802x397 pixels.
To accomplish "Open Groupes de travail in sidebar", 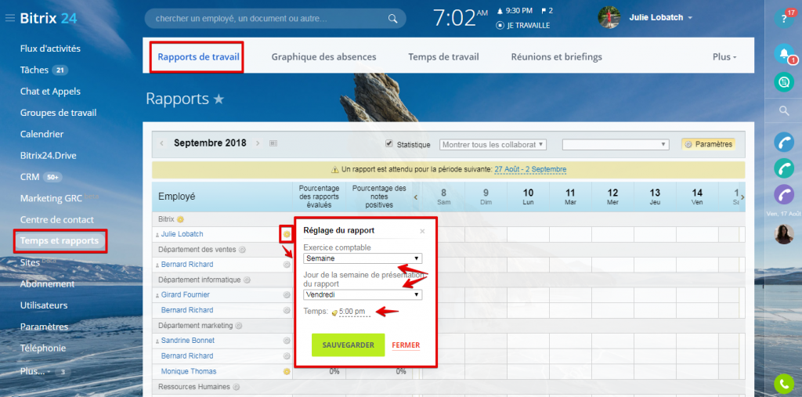I will (x=58, y=113).
